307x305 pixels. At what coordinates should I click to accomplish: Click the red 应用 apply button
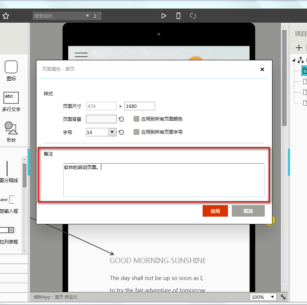click(x=215, y=211)
